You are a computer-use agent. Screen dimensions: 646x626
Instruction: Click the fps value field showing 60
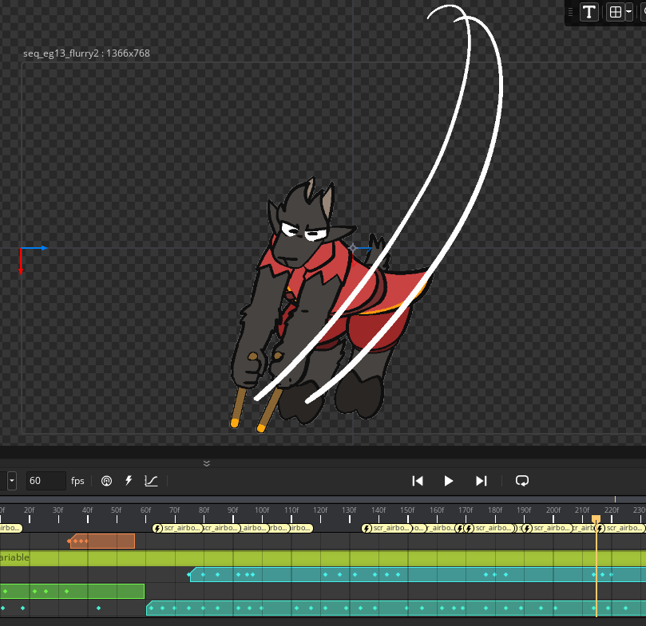(46, 481)
